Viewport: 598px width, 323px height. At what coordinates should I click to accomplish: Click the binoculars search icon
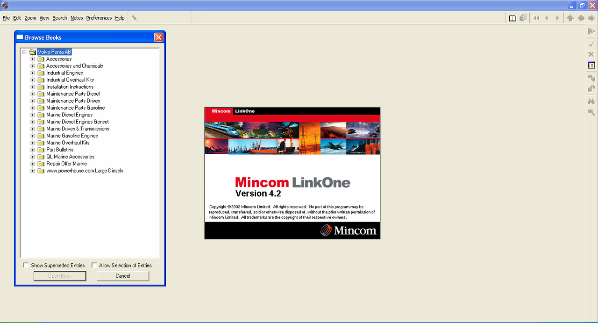point(591,101)
